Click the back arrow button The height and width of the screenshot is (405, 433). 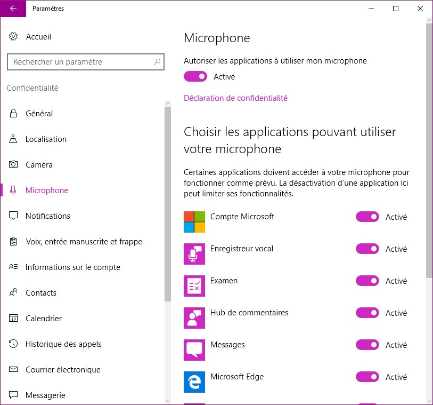[x=13, y=9]
